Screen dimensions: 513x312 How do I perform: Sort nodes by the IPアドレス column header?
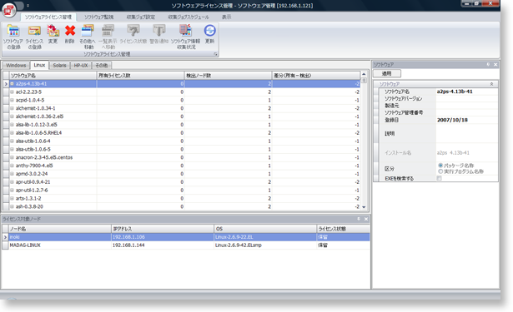163,229
